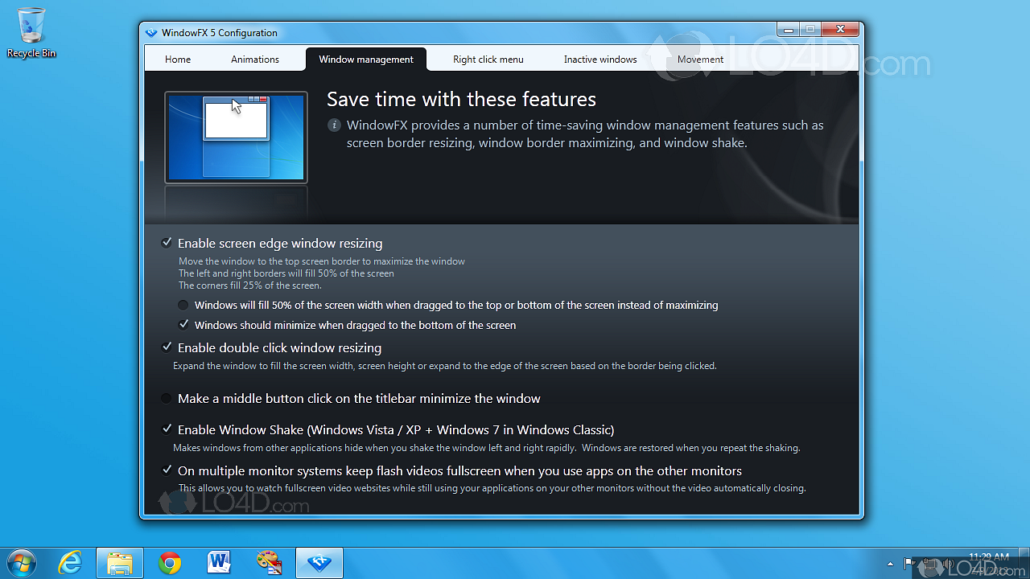Viewport: 1030px width, 579px height.
Task: Show hidden system tray icons
Action: tap(890, 564)
